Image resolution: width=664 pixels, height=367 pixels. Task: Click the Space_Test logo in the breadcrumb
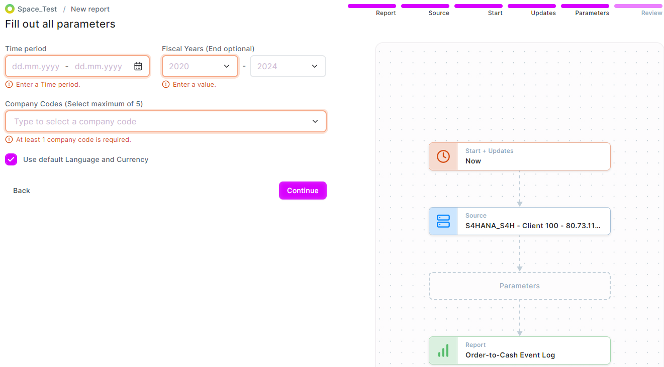(9, 9)
